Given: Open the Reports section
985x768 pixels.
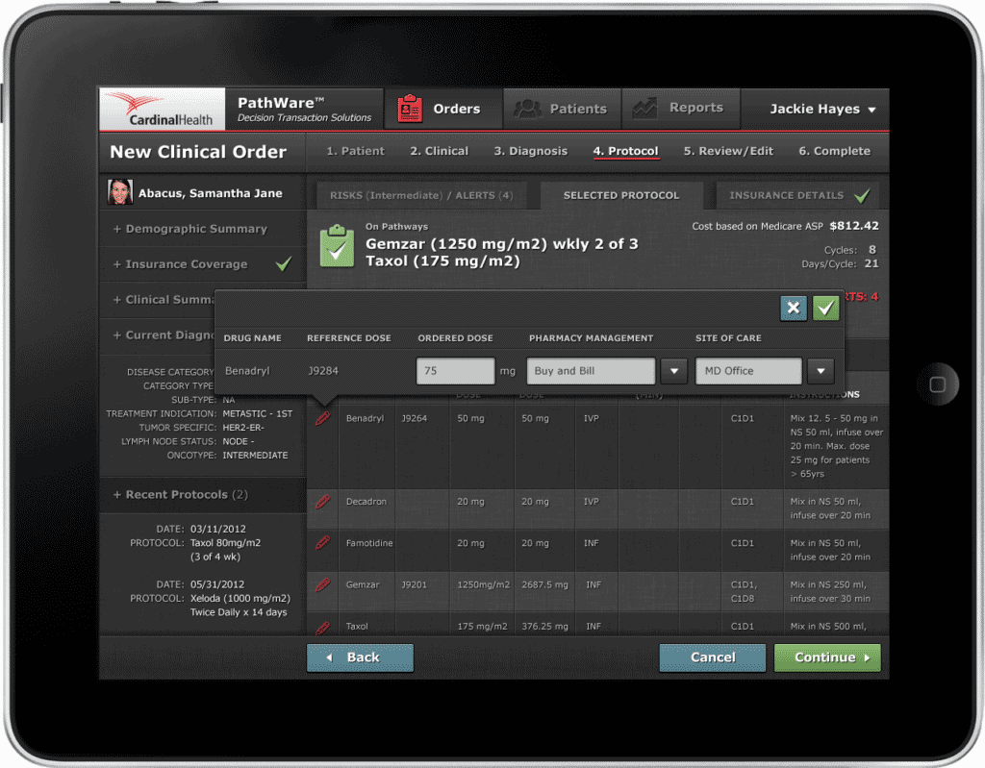Looking at the screenshot, I should (681, 109).
